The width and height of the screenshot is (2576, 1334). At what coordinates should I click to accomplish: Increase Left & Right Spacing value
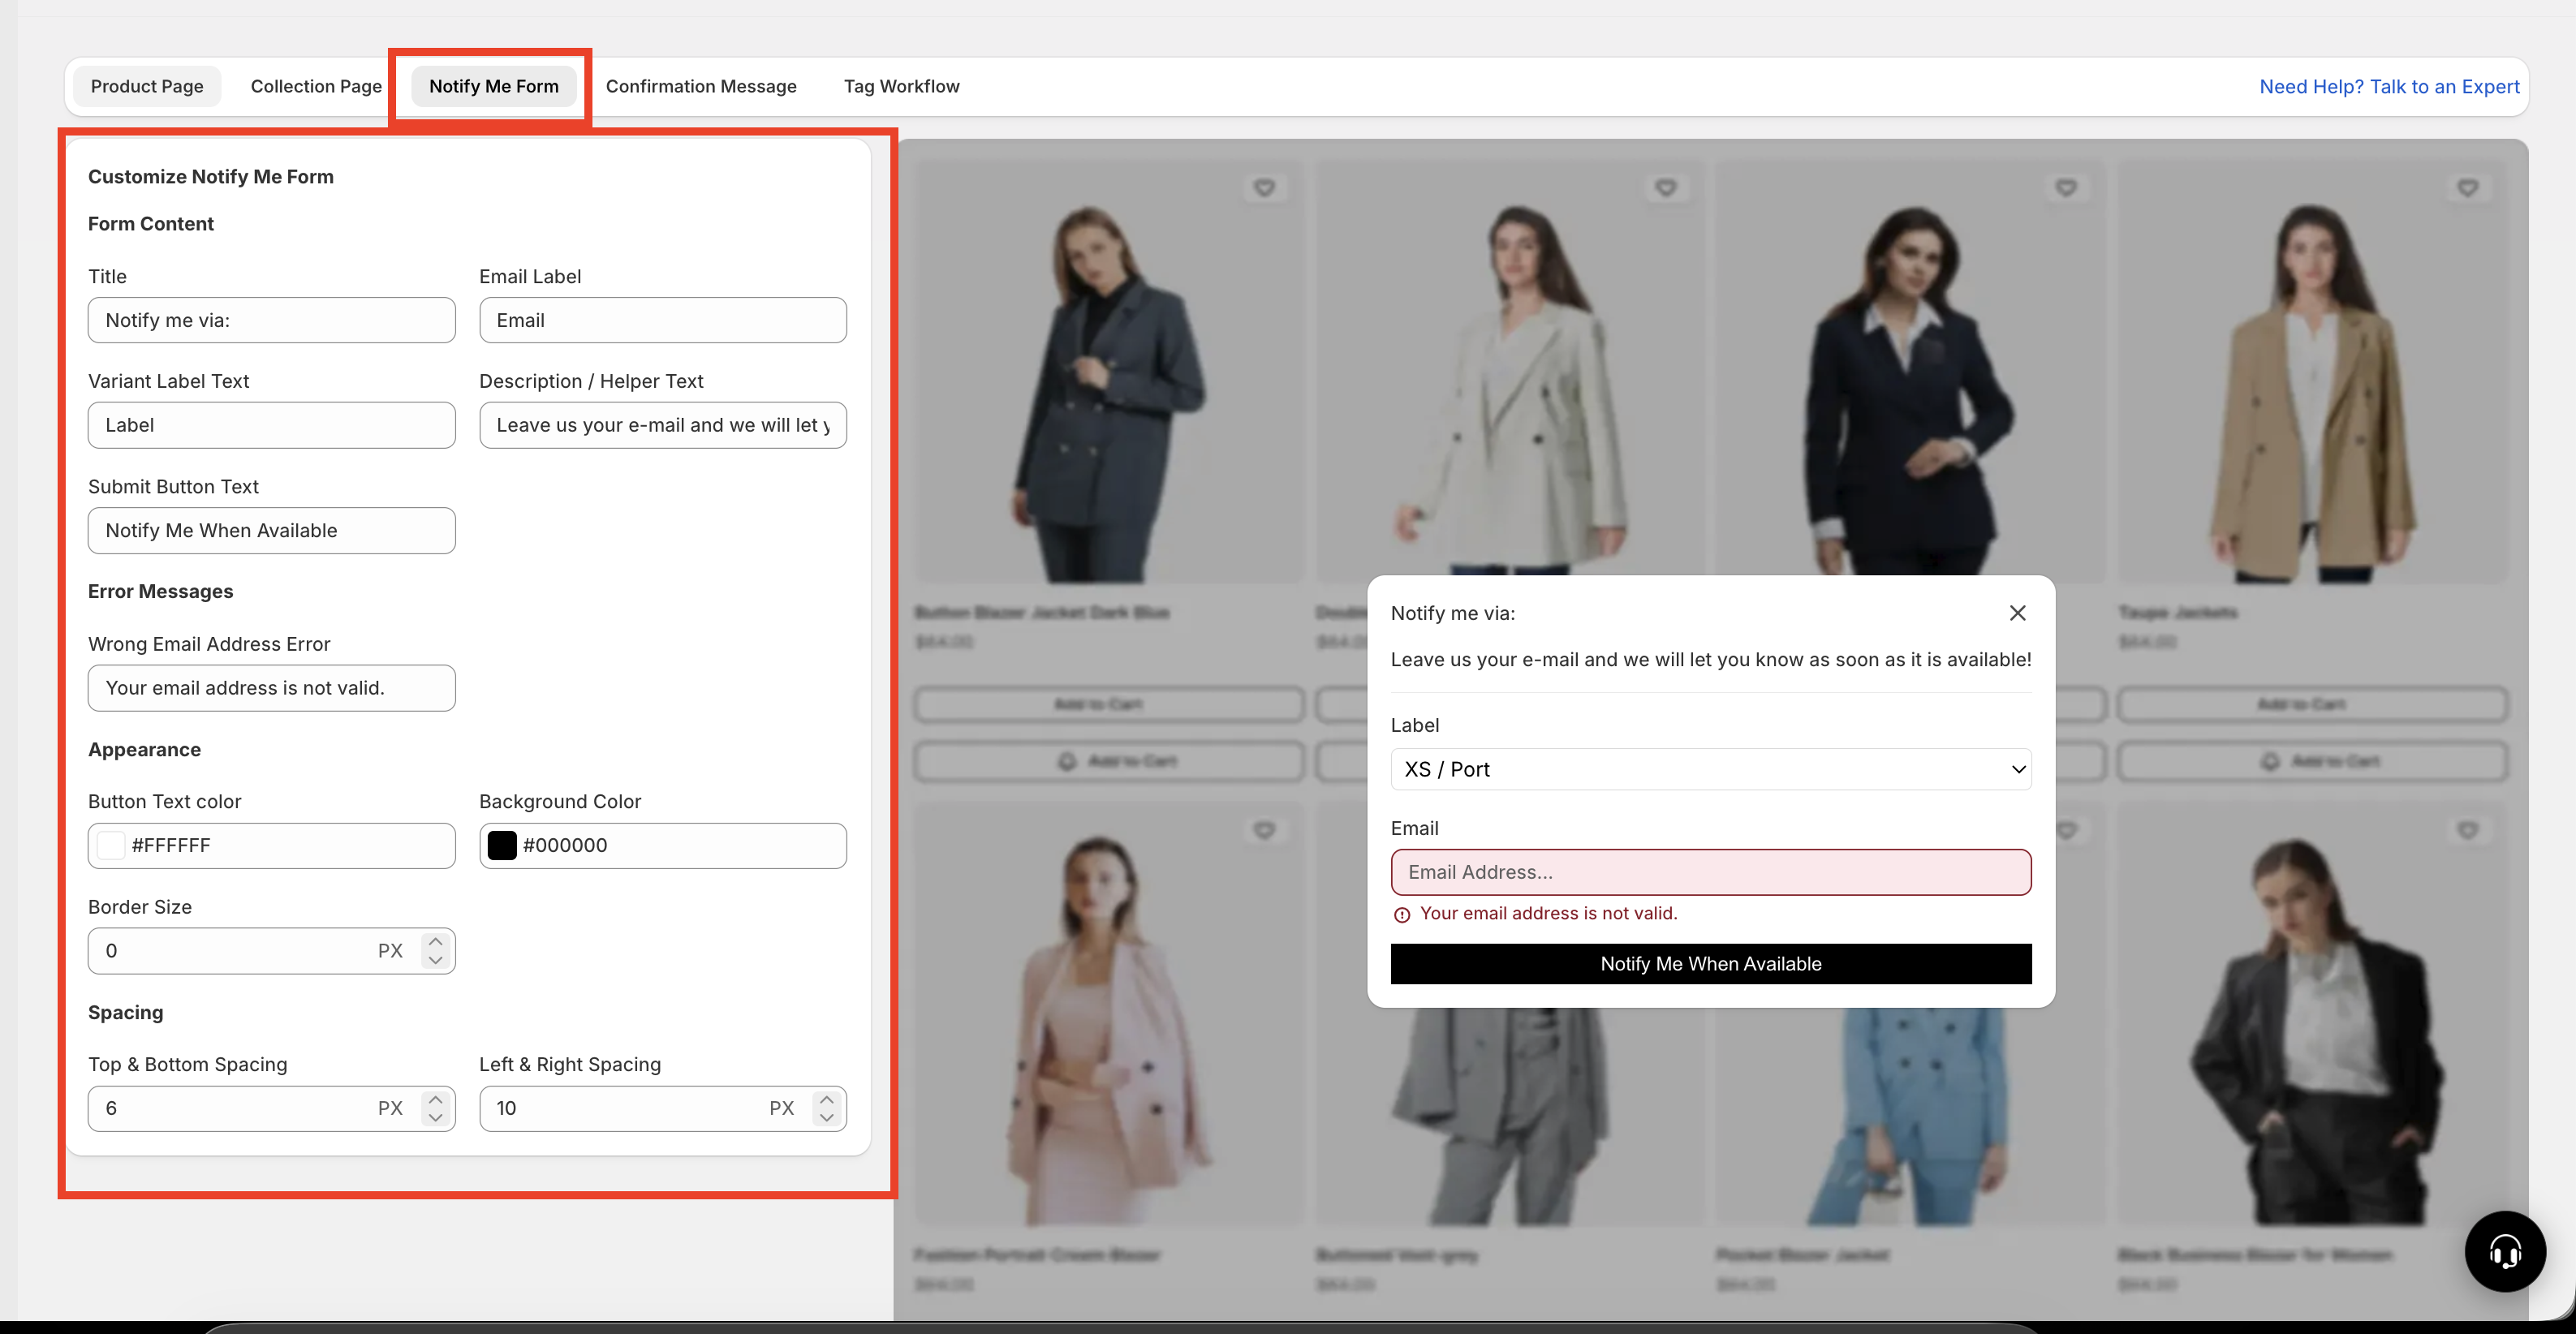click(827, 1099)
